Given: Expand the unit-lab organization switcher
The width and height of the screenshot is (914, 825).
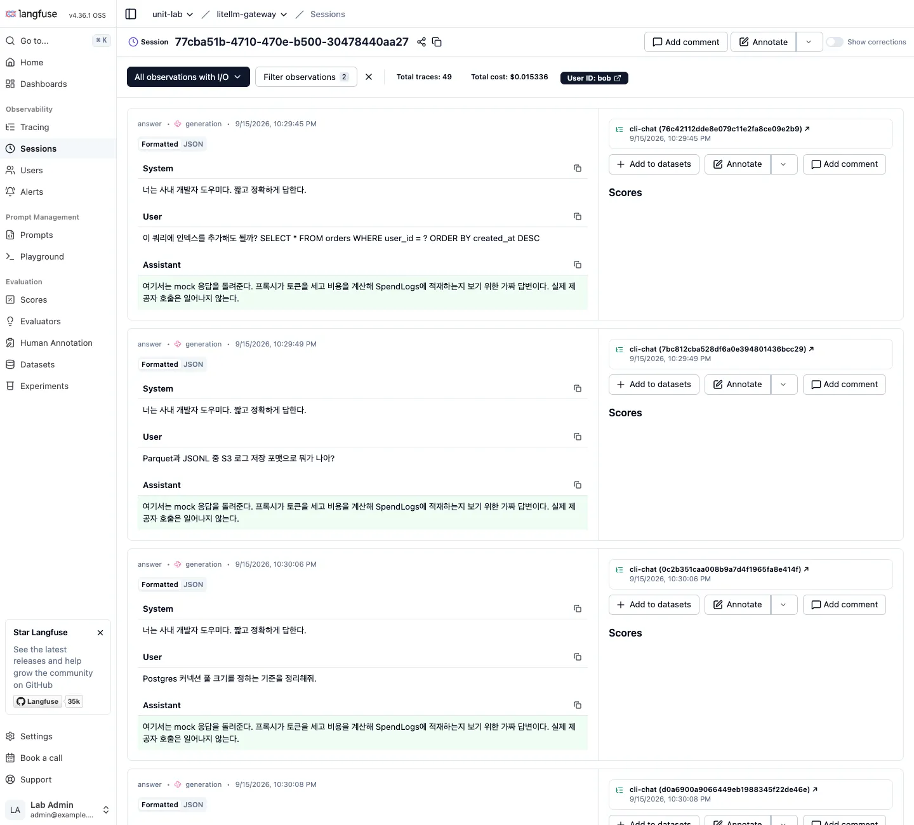Looking at the screenshot, I should 173,14.
